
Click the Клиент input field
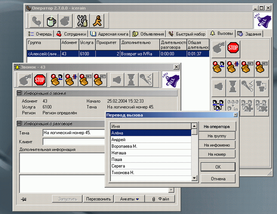tap(74, 142)
